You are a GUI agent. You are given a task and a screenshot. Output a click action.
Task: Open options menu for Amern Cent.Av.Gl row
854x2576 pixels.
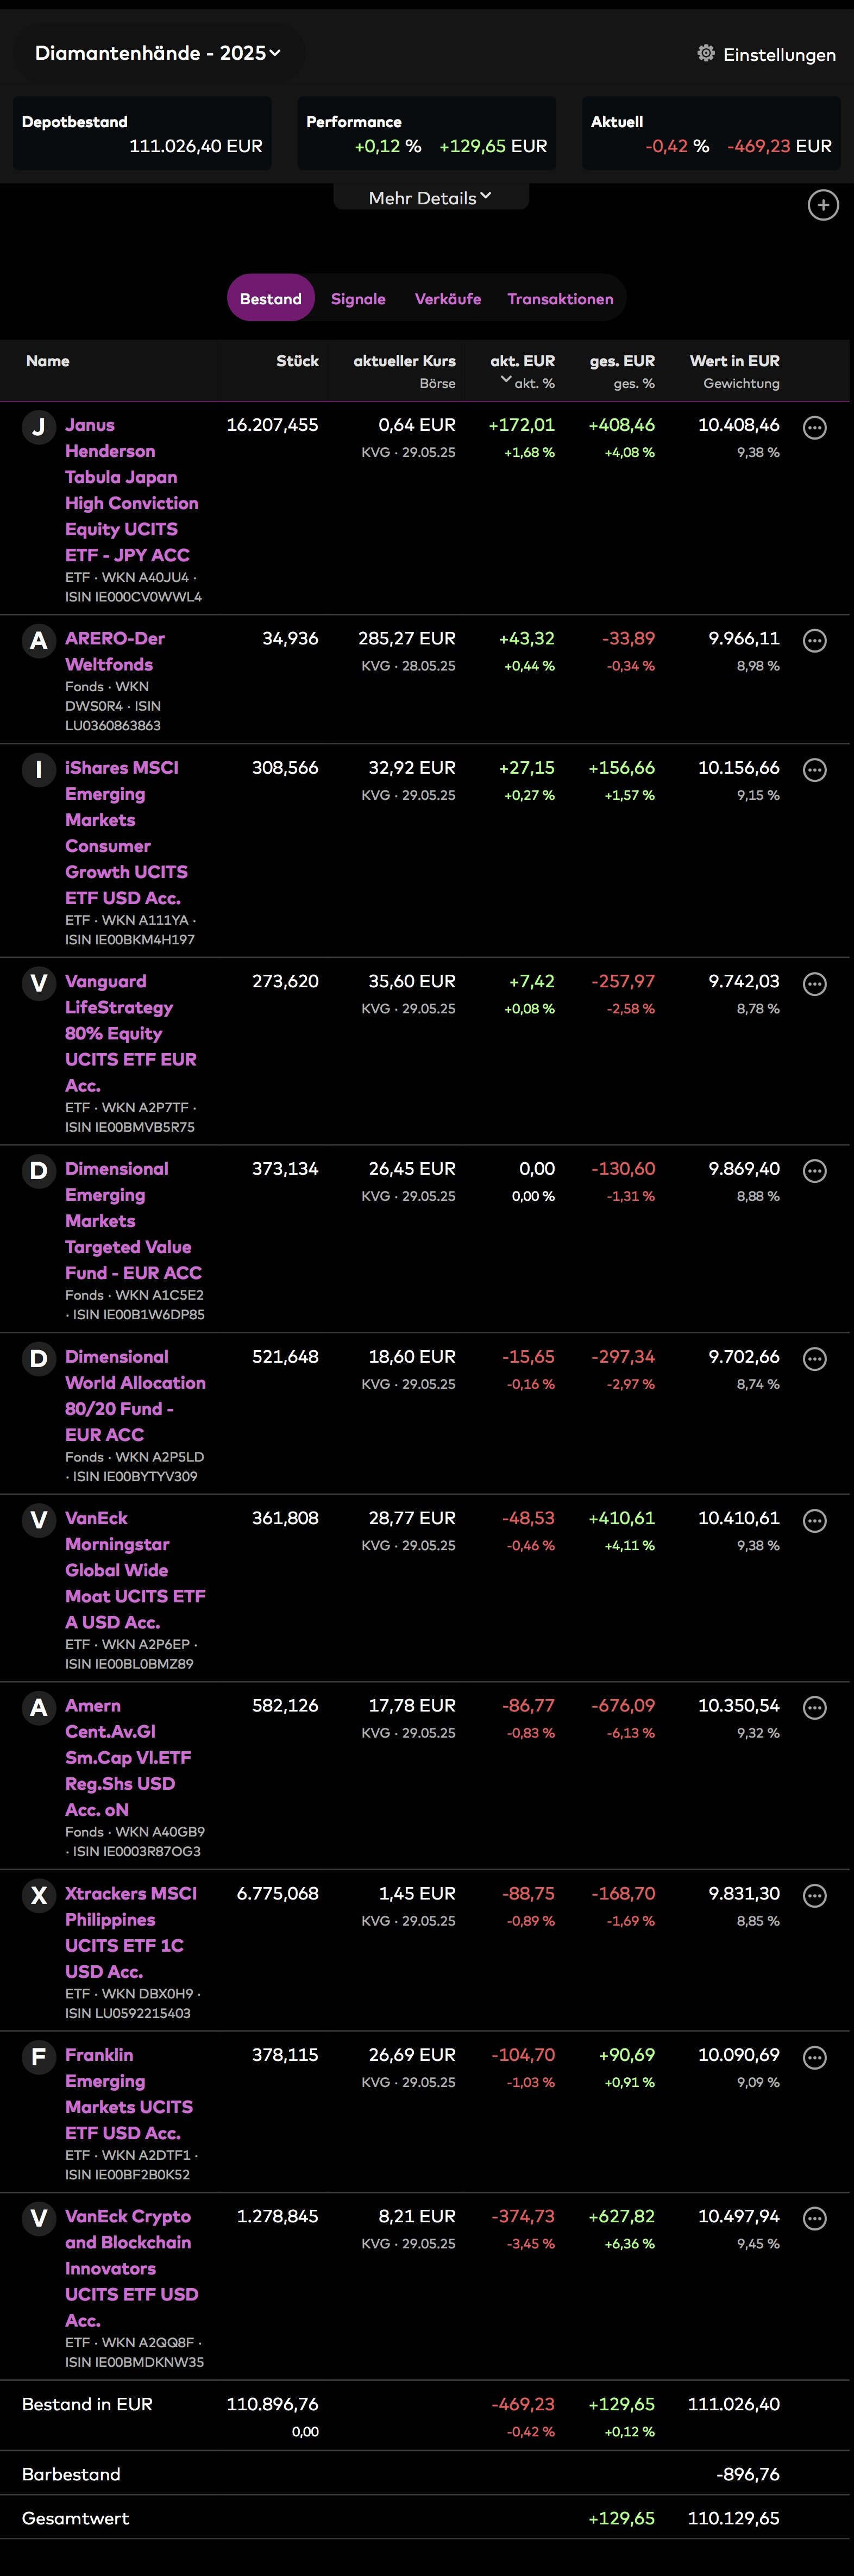point(815,1708)
